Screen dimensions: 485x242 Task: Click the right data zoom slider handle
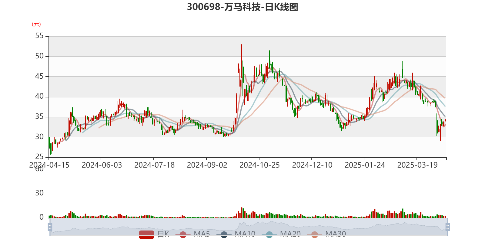448,227
